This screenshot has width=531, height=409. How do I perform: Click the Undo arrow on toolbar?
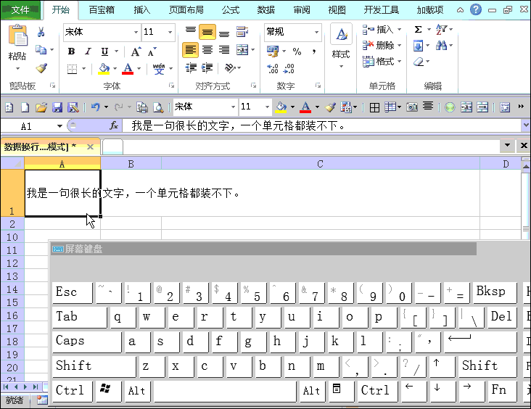(96, 107)
